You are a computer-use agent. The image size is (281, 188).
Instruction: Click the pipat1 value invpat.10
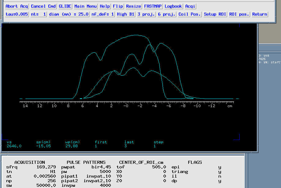[99, 176]
